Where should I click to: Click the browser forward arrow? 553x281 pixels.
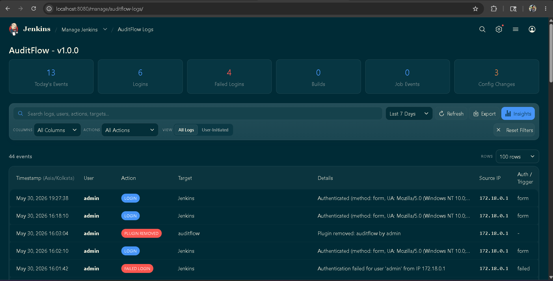(x=21, y=9)
